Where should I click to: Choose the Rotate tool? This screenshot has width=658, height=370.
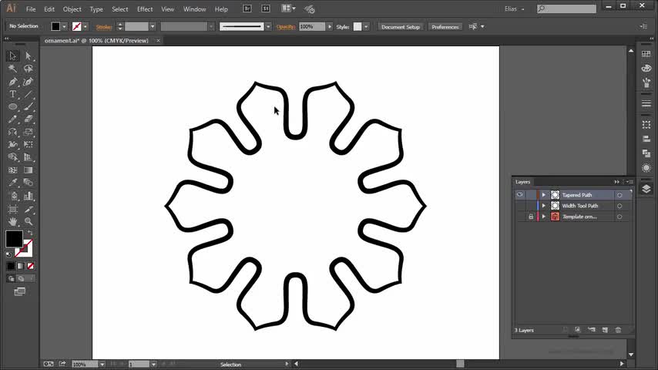pos(12,132)
